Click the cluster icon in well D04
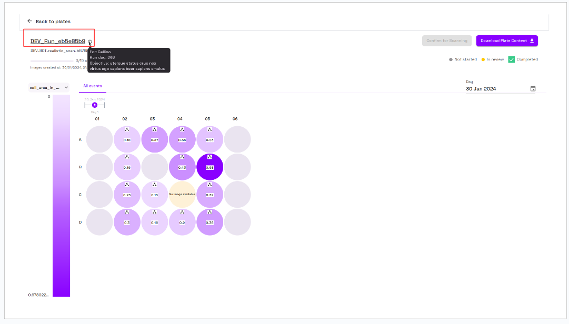This screenshot has height=324, width=569. 182,212
